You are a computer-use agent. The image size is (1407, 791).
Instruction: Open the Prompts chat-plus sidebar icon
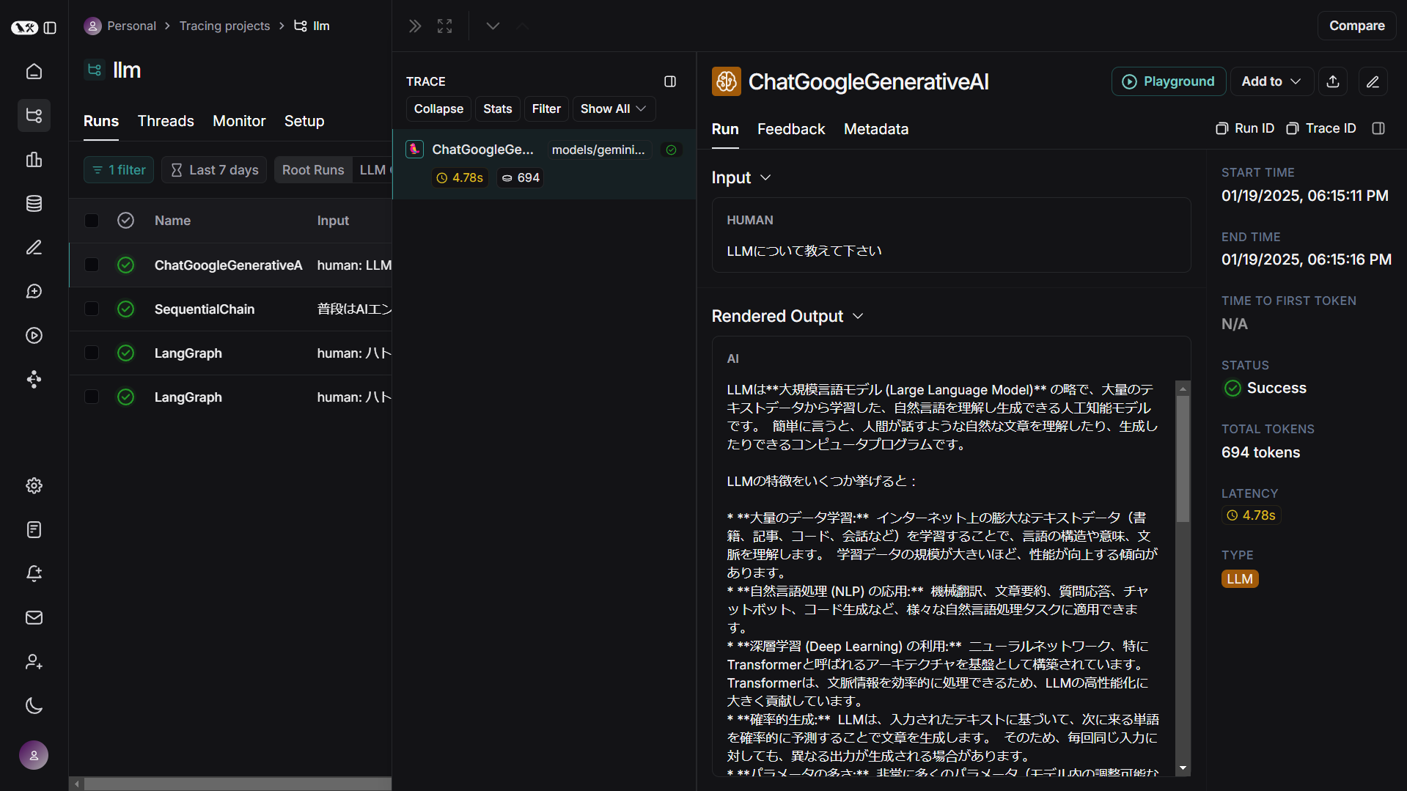(x=34, y=291)
